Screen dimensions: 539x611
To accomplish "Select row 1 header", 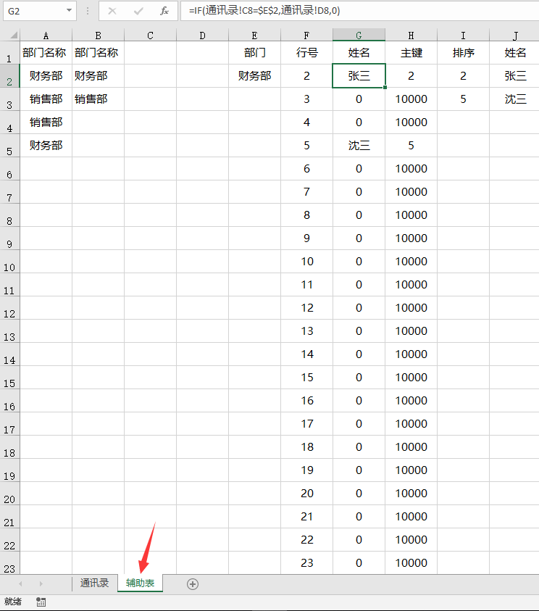I will coord(9,53).
